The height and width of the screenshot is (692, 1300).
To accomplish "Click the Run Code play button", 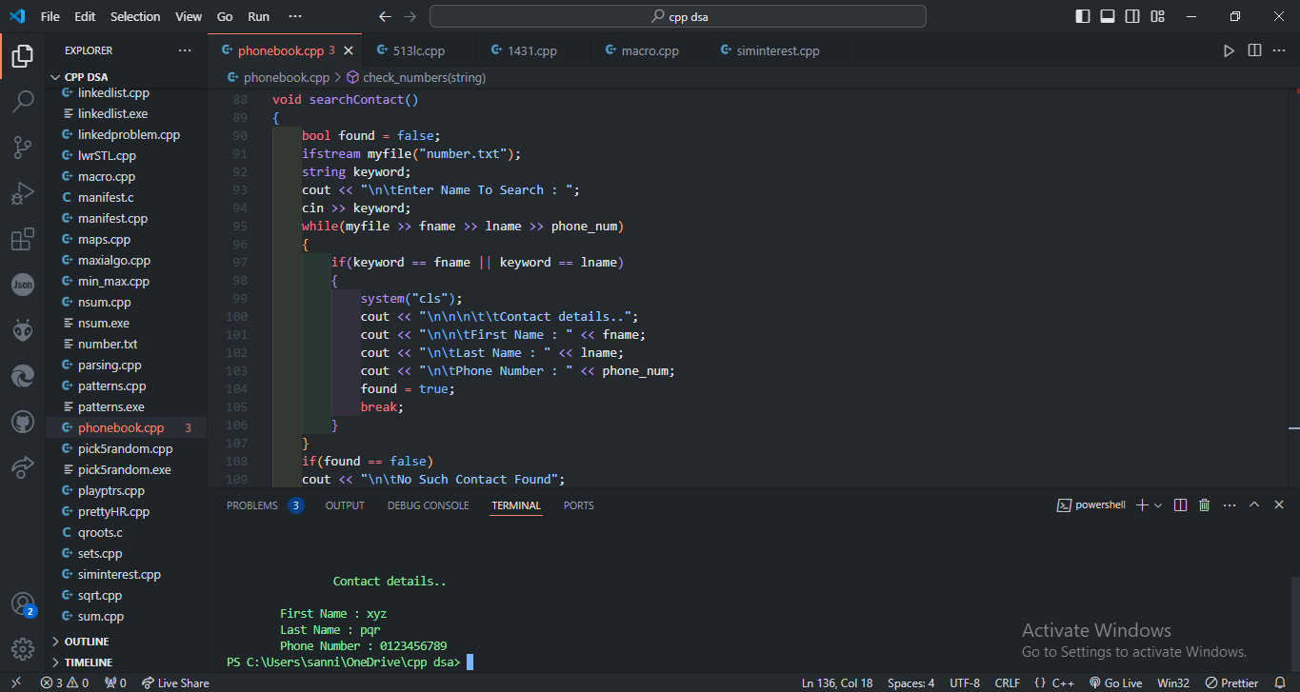I will coord(1229,50).
